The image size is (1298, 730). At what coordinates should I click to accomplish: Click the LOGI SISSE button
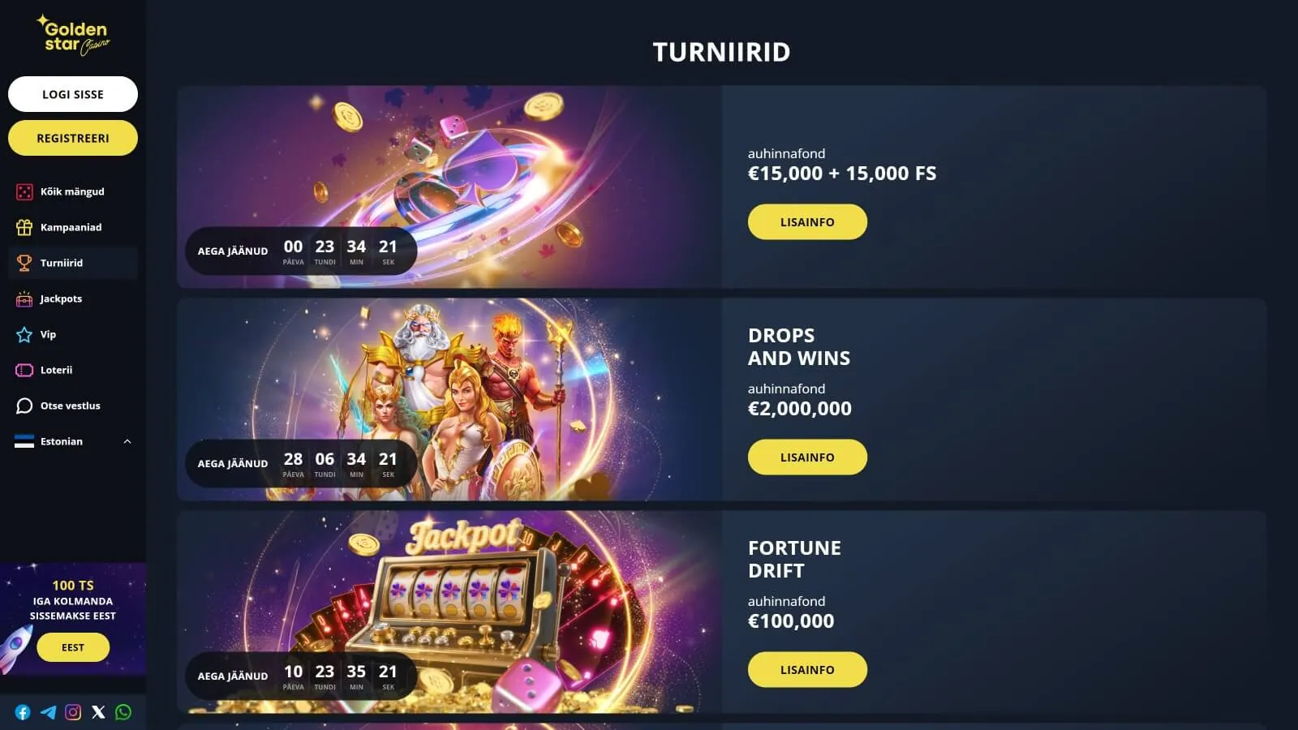tap(73, 94)
